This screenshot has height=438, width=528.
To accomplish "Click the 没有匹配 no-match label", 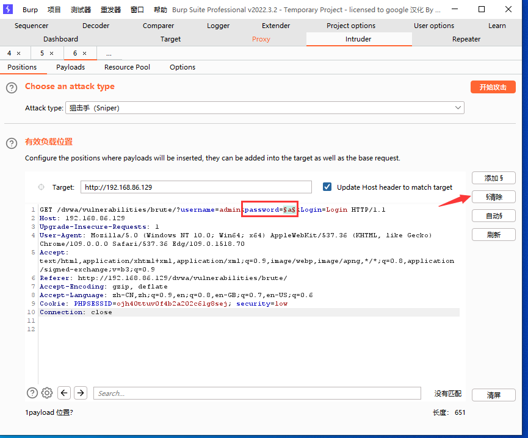I will point(447,393).
